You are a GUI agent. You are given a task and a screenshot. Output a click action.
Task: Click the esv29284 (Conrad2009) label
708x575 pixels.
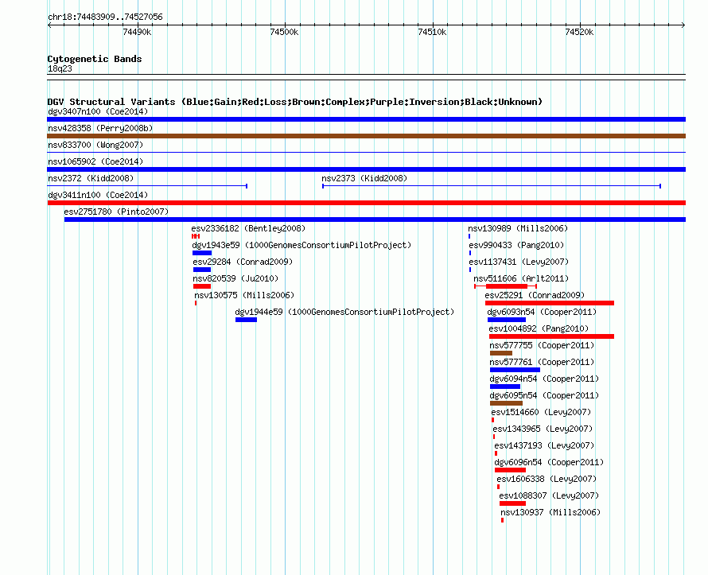click(x=243, y=262)
